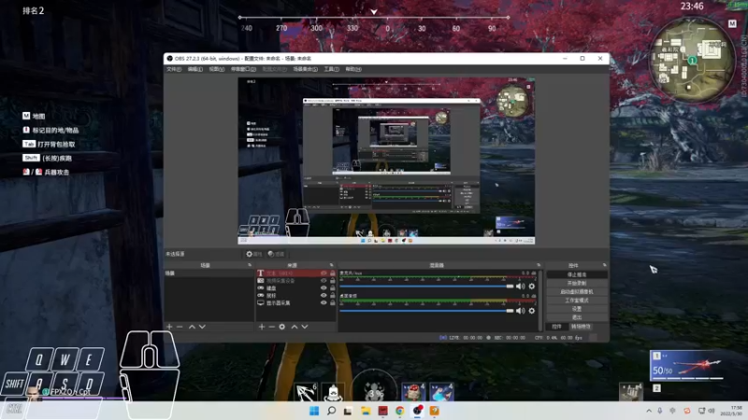Image resolution: width=748 pixels, height=420 pixels.
Task: Open source 属性 properties button
Action: [254, 254]
